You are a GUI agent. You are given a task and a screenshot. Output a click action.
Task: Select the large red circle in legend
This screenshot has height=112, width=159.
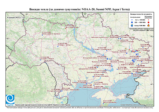tap(149, 22)
